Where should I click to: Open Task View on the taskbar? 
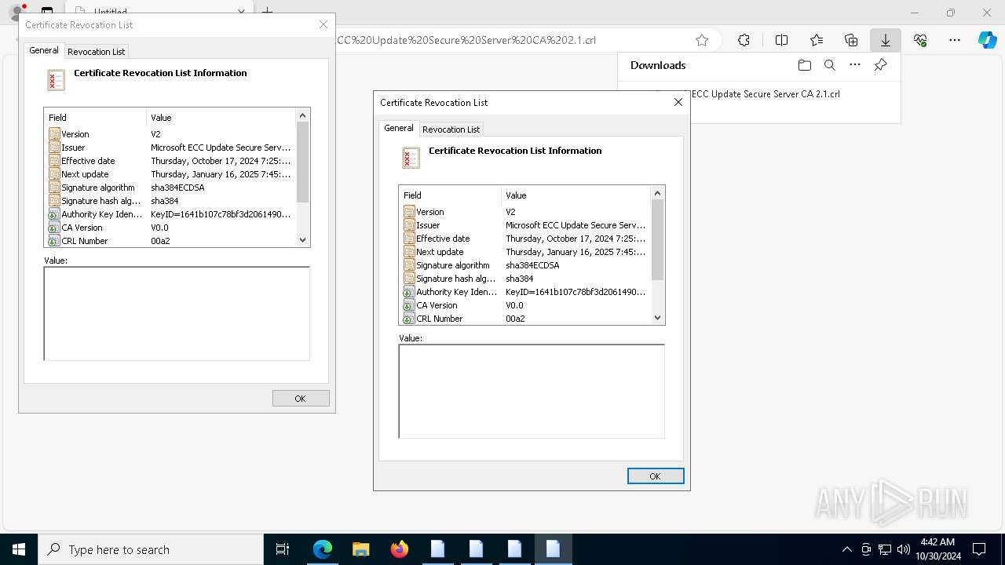[x=283, y=549]
